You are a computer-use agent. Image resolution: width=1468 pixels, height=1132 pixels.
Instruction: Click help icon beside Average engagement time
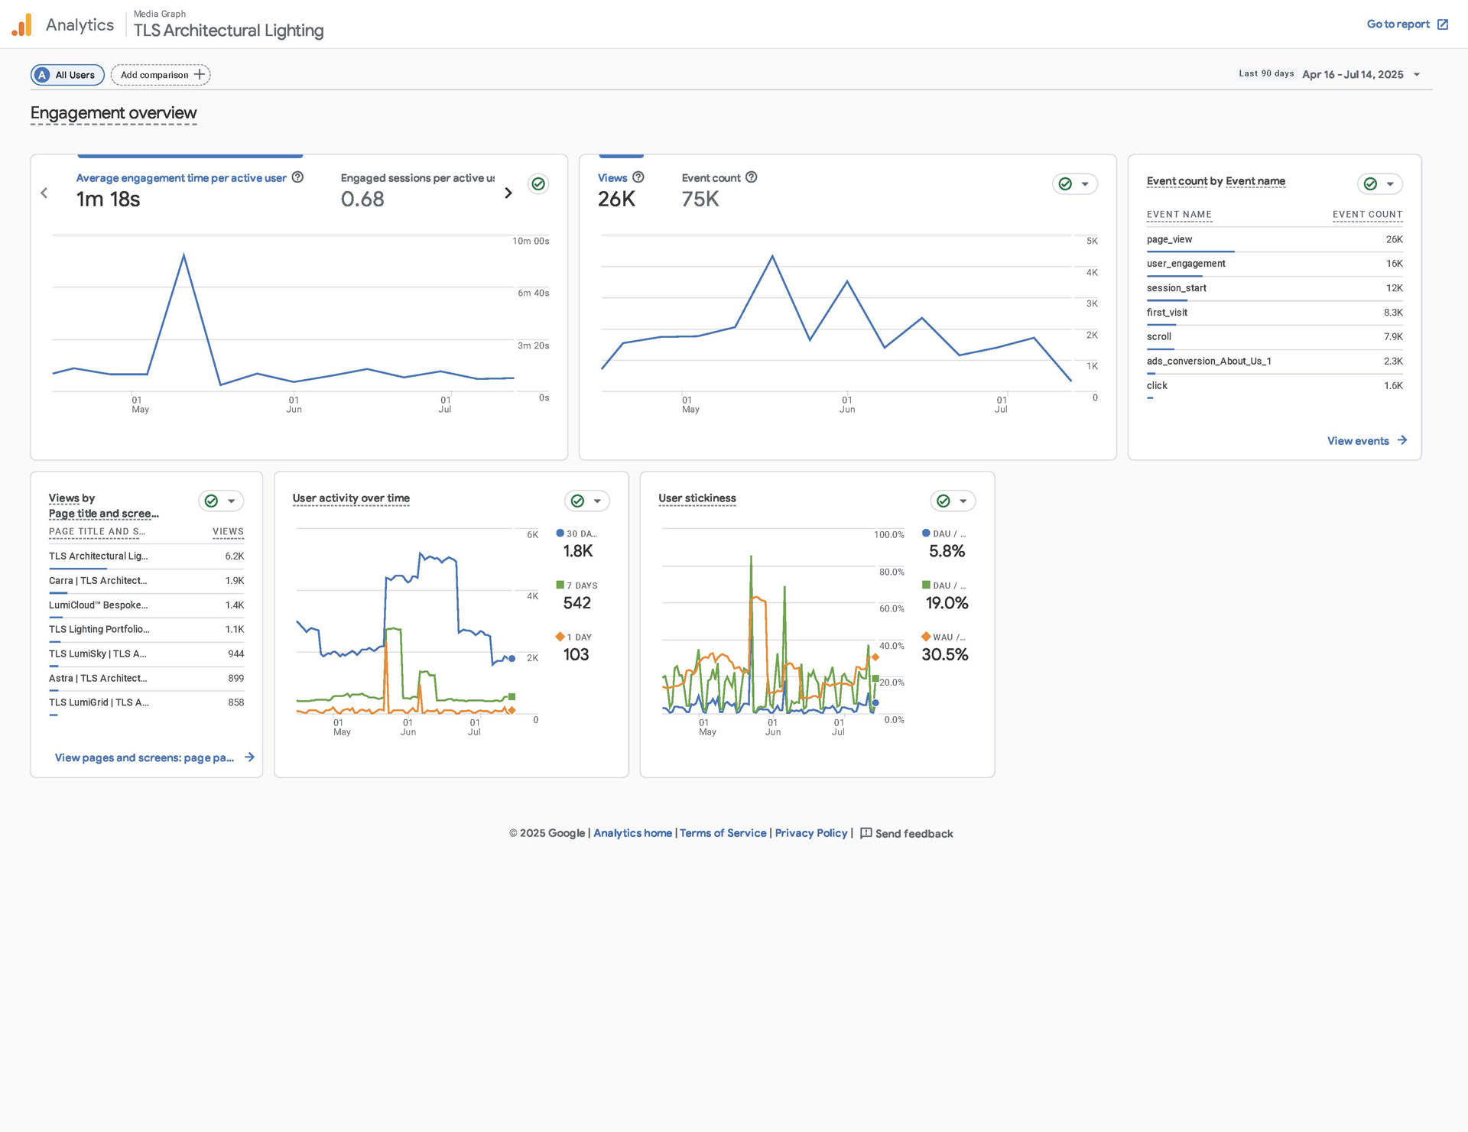click(x=298, y=177)
